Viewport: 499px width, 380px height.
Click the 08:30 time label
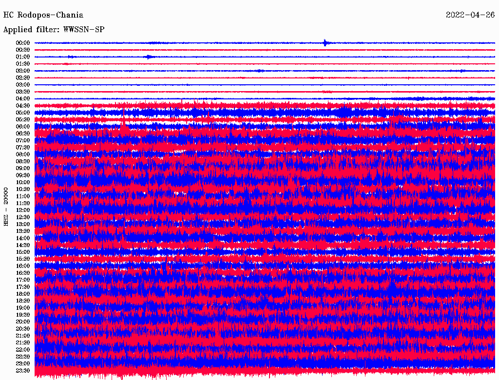[23, 162]
